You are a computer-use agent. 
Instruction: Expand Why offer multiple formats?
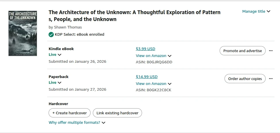[77, 123]
